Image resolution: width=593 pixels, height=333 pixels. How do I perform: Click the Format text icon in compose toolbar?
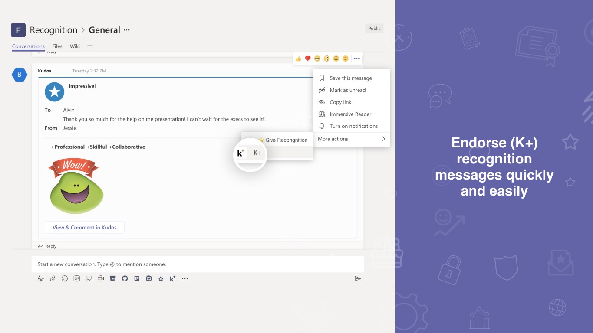(x=40, y=279)
